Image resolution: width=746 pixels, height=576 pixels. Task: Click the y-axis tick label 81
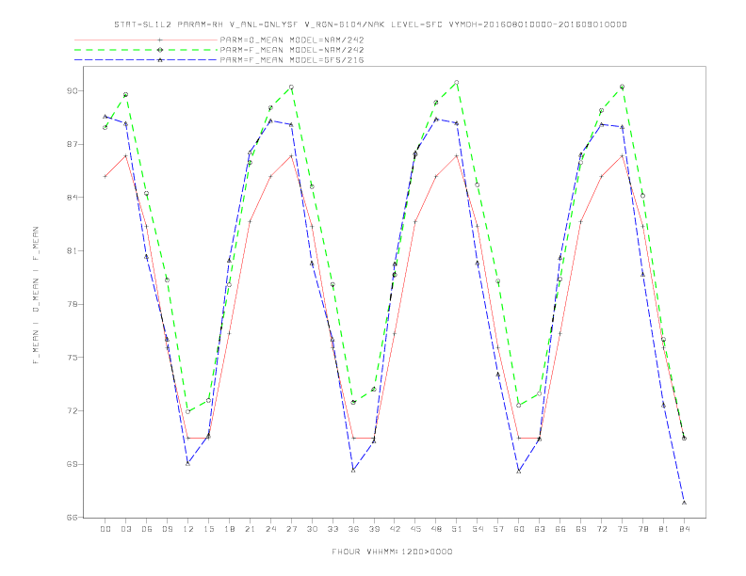click(73, 250)
